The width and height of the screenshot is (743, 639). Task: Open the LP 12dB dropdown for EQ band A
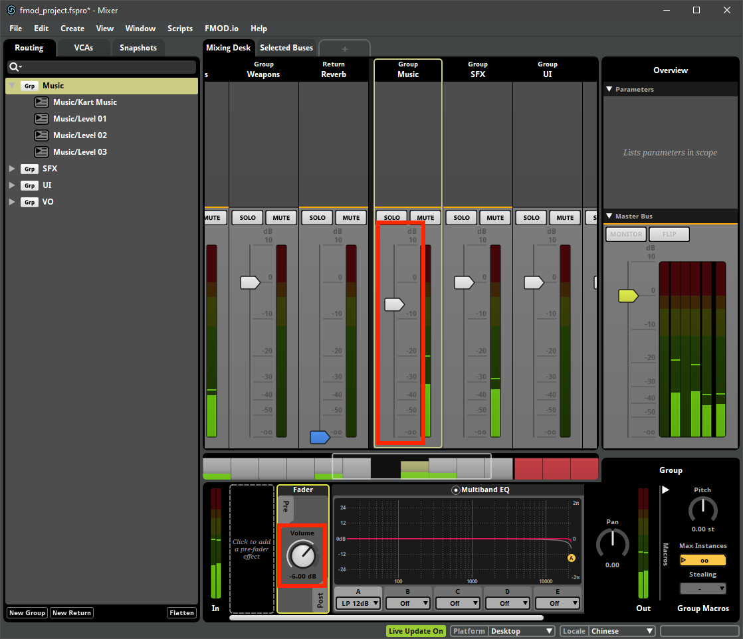[x=358, y=603]
